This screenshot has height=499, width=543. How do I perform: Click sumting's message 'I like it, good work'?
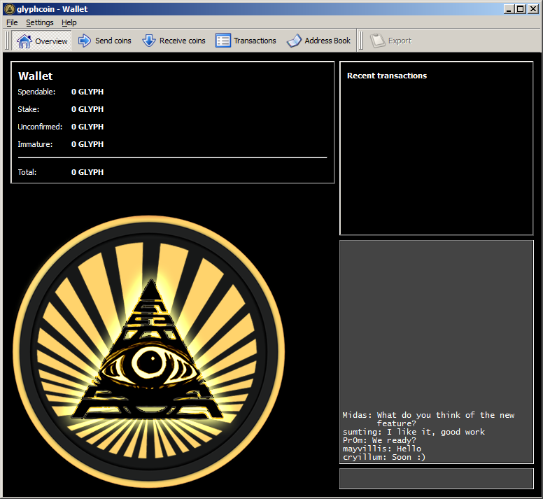coord(414,432)
